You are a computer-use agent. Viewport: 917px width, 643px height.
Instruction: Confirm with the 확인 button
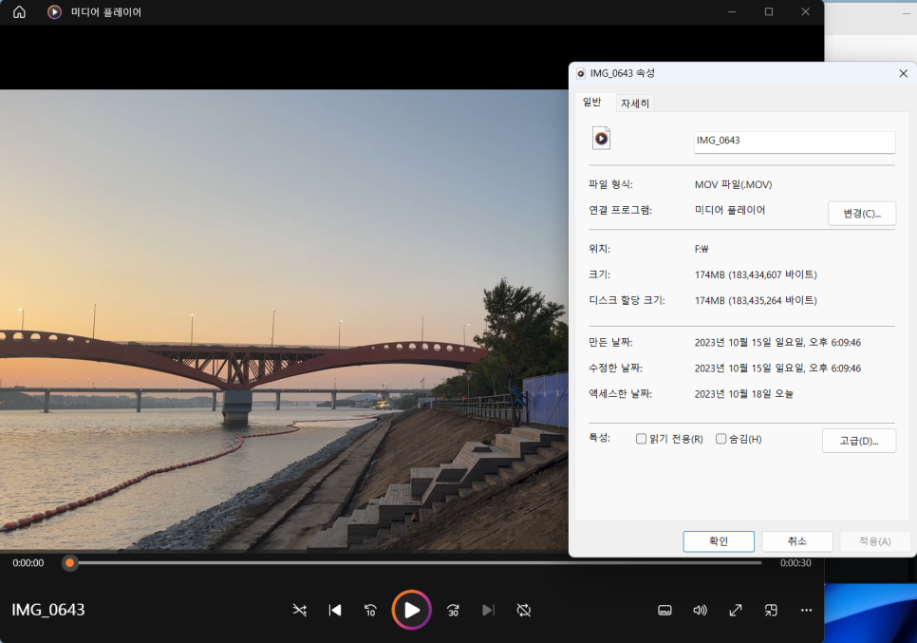719,541
